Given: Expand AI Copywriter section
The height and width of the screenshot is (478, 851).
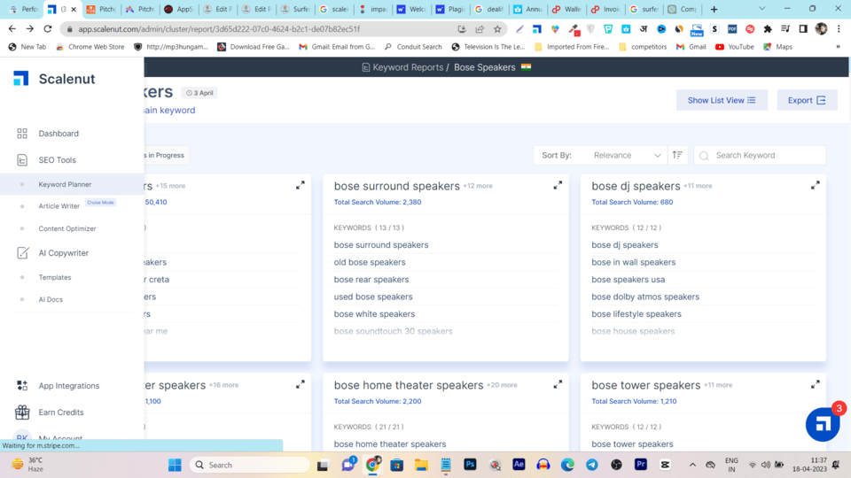Looking at the screenshot, I should point(63,253).
